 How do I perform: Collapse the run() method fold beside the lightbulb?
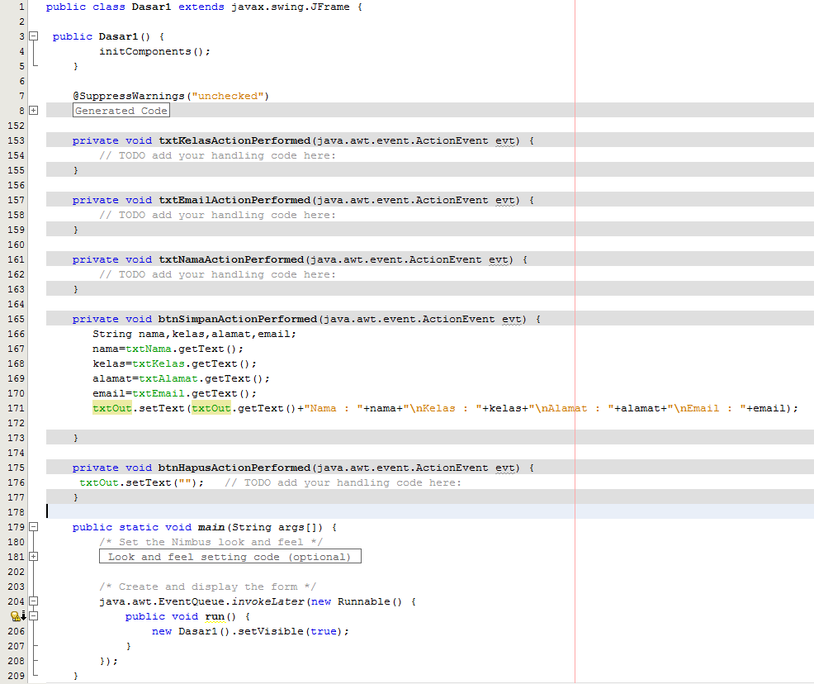pos(34,616)
